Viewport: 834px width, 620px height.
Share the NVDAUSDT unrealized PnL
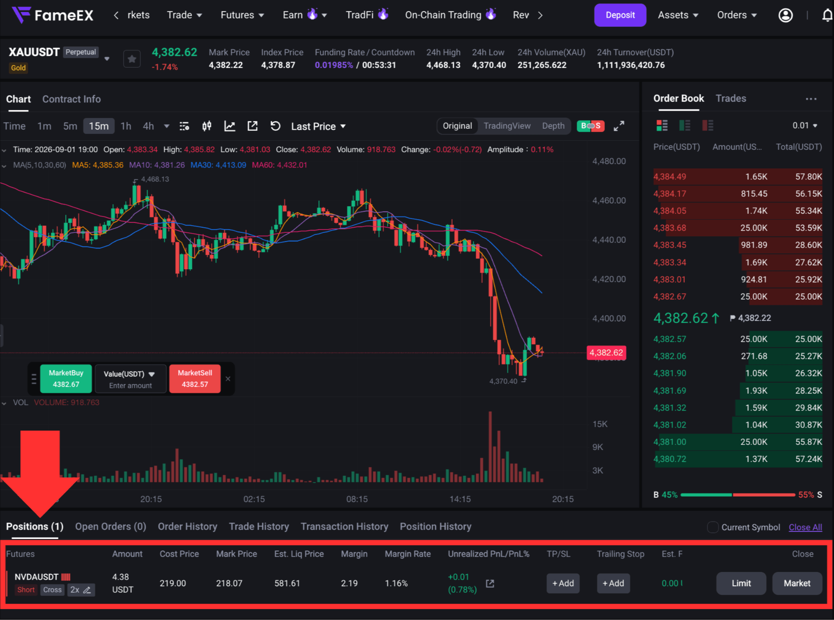tap(490, 584)
